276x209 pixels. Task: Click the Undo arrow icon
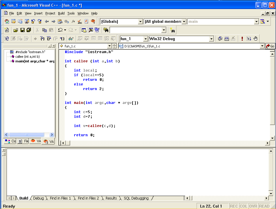60,30
